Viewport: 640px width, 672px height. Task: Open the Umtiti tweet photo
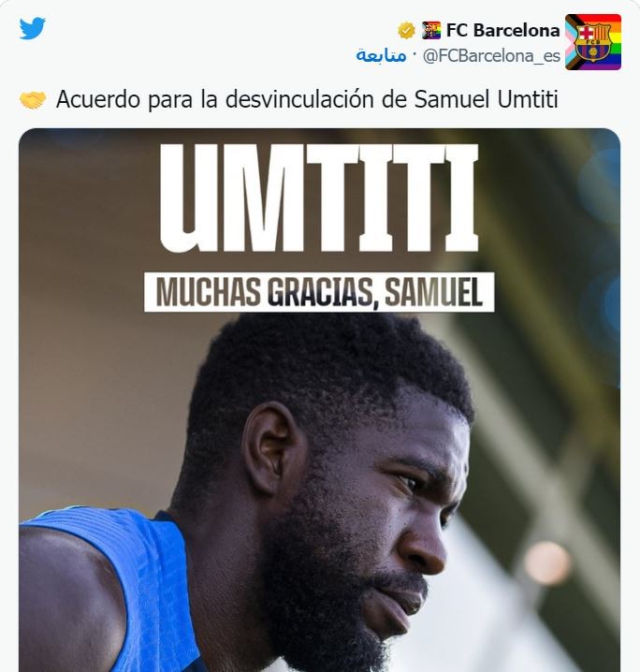pyautogui.click(x=320, y=400)
